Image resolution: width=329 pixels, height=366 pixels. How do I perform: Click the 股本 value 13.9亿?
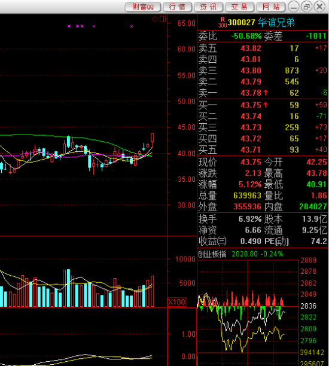coord(315,219)
